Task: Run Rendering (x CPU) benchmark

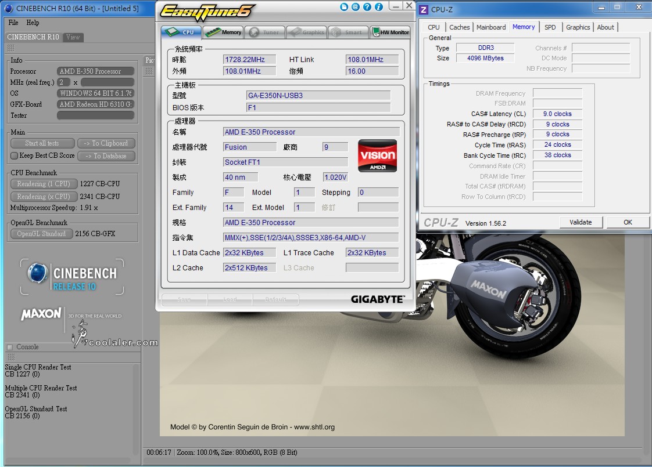Action: pos(44,196)
